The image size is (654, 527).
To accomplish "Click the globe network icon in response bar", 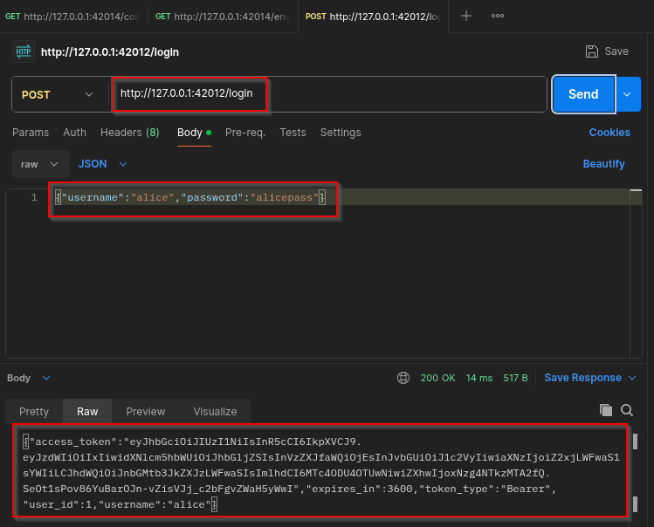I will pyautogui.click(x=403, y=378).
